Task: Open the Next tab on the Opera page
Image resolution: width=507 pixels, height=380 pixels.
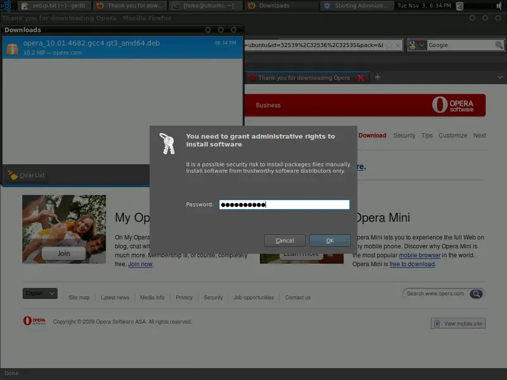Action: [x=480, y=136]
